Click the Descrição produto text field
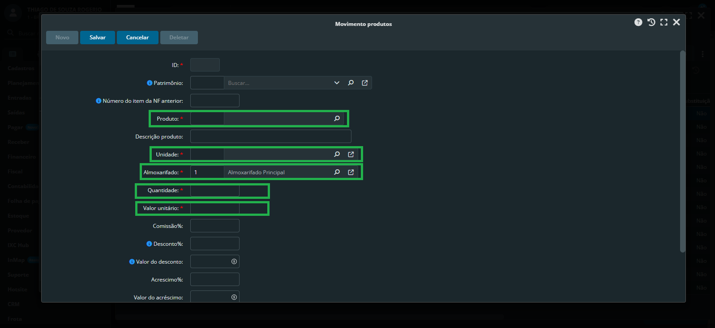 (270, 136)
